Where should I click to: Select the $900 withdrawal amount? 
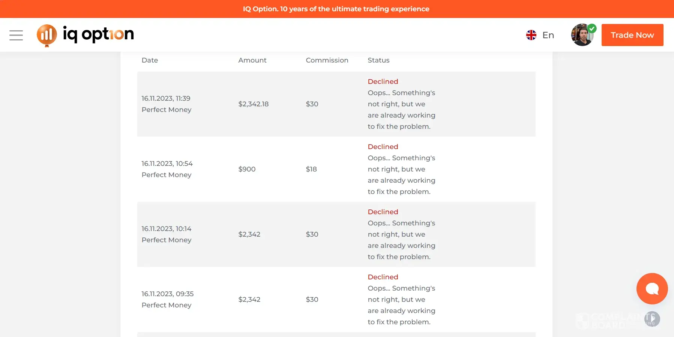point(247,169)
